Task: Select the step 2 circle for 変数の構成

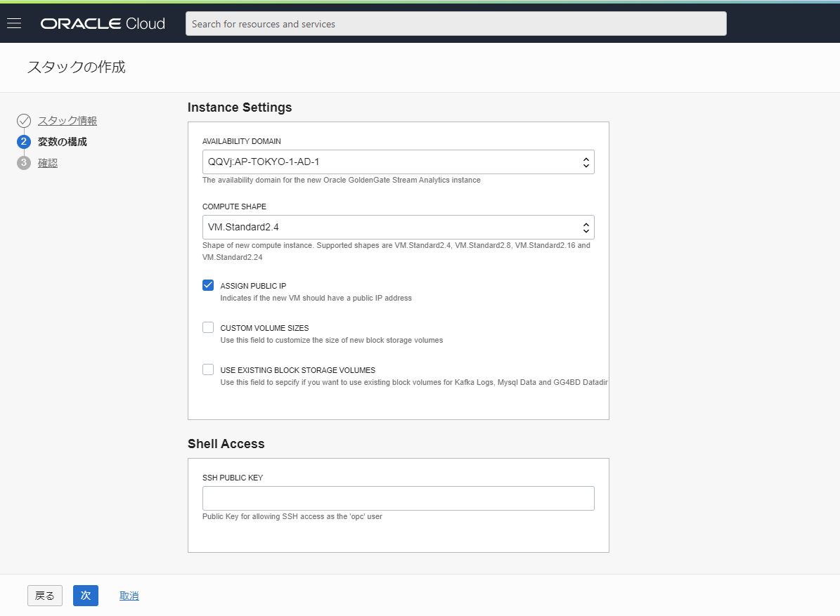Action: 24,141
